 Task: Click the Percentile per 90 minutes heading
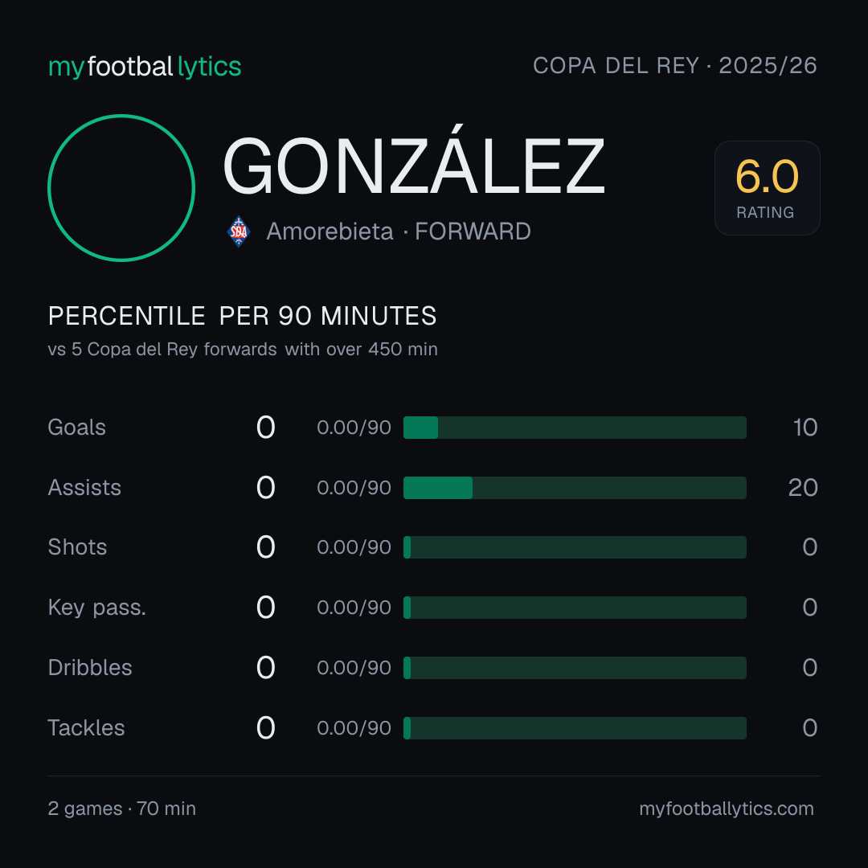pyautogui.click(x=243, y=316)
